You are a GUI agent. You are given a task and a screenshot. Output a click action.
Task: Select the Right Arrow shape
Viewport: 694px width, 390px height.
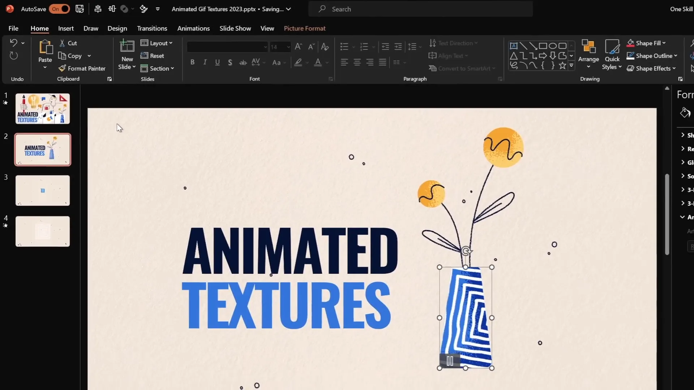543,56
